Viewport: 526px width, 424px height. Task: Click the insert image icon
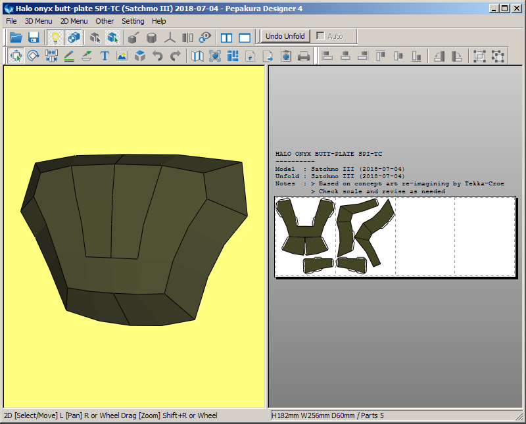(x=122, y=57)
